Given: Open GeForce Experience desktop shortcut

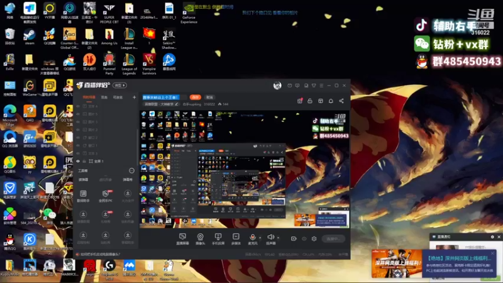Looking at the screenshot, I should (x=189, y=13).
